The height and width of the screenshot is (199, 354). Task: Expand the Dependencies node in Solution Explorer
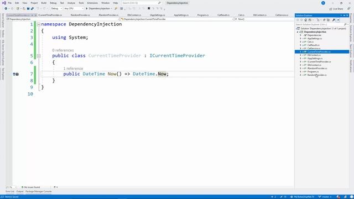(300, 35)
